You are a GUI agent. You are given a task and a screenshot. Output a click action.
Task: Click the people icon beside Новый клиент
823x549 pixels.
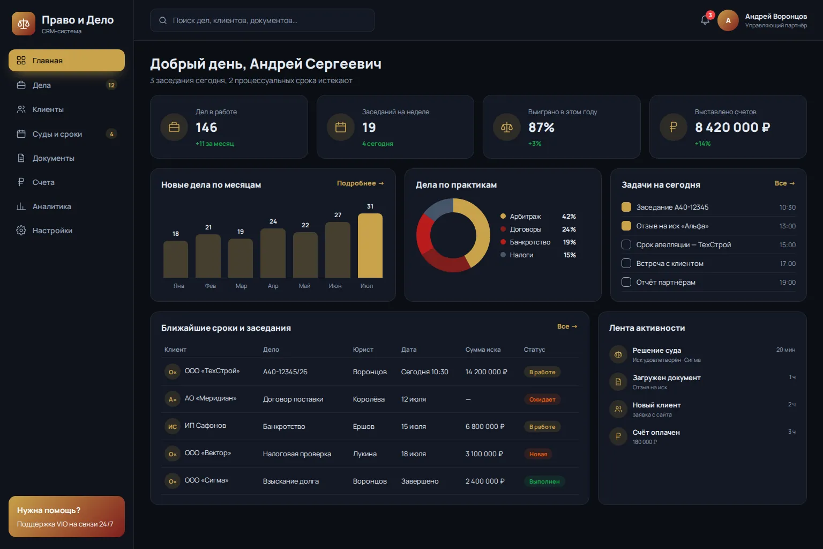click(x=618, y=409)
